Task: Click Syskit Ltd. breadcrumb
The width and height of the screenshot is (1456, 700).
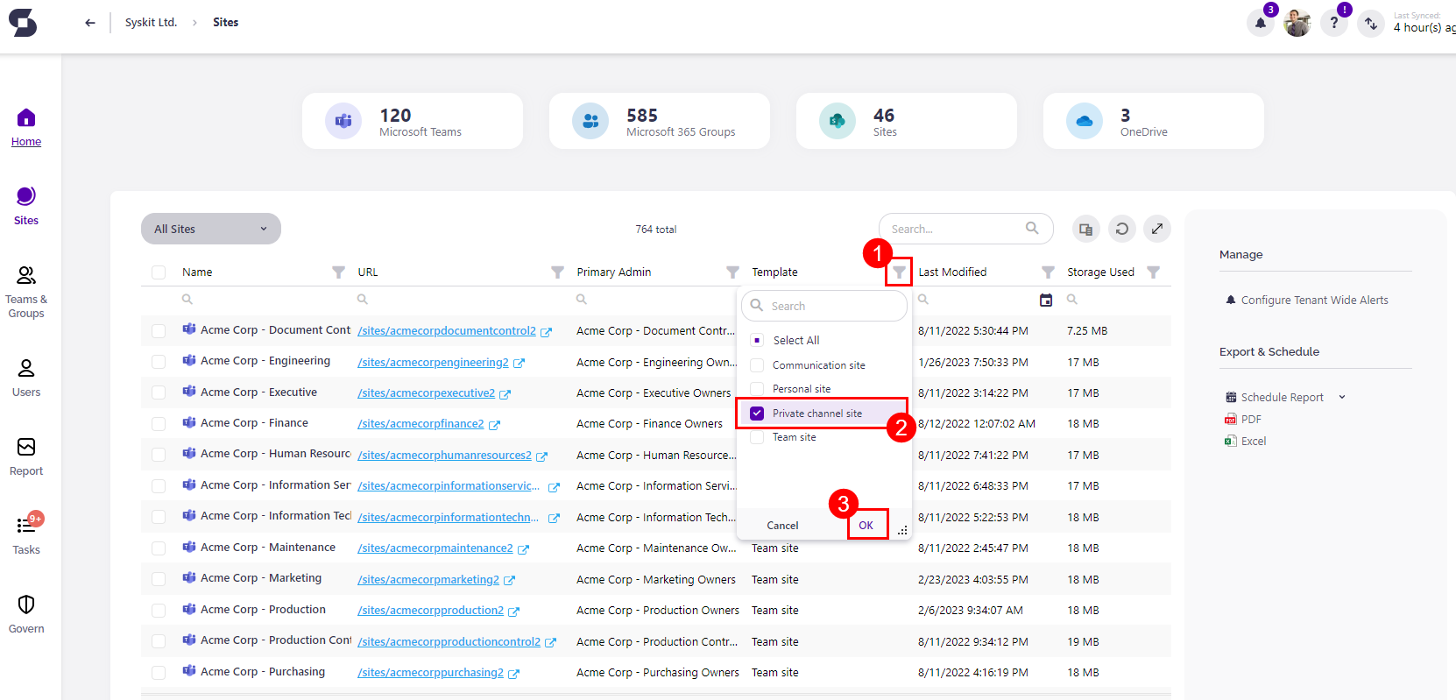Action: point(151,23)
